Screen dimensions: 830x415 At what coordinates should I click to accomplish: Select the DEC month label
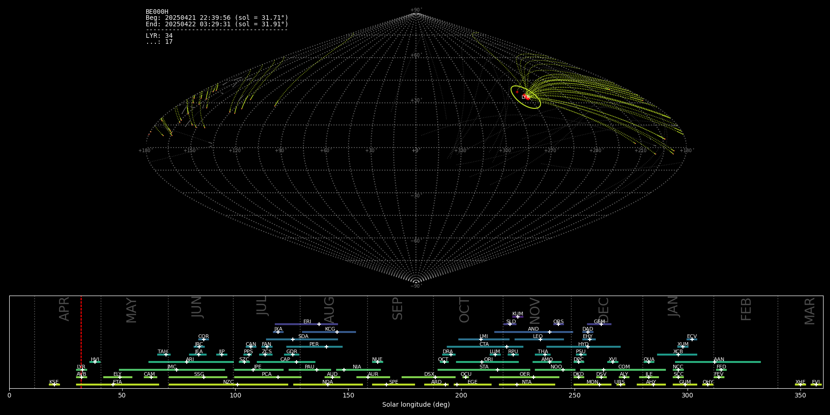click(603, 310)
